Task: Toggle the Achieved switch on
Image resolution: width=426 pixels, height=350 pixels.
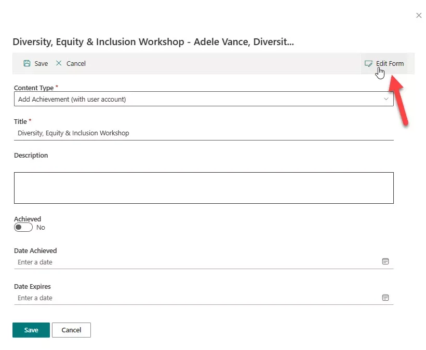Action: tap(23, 227)
